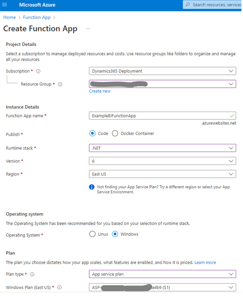Expand the Subscription dropdown
The width and height of the screenshot is (243, 296).
162,71
